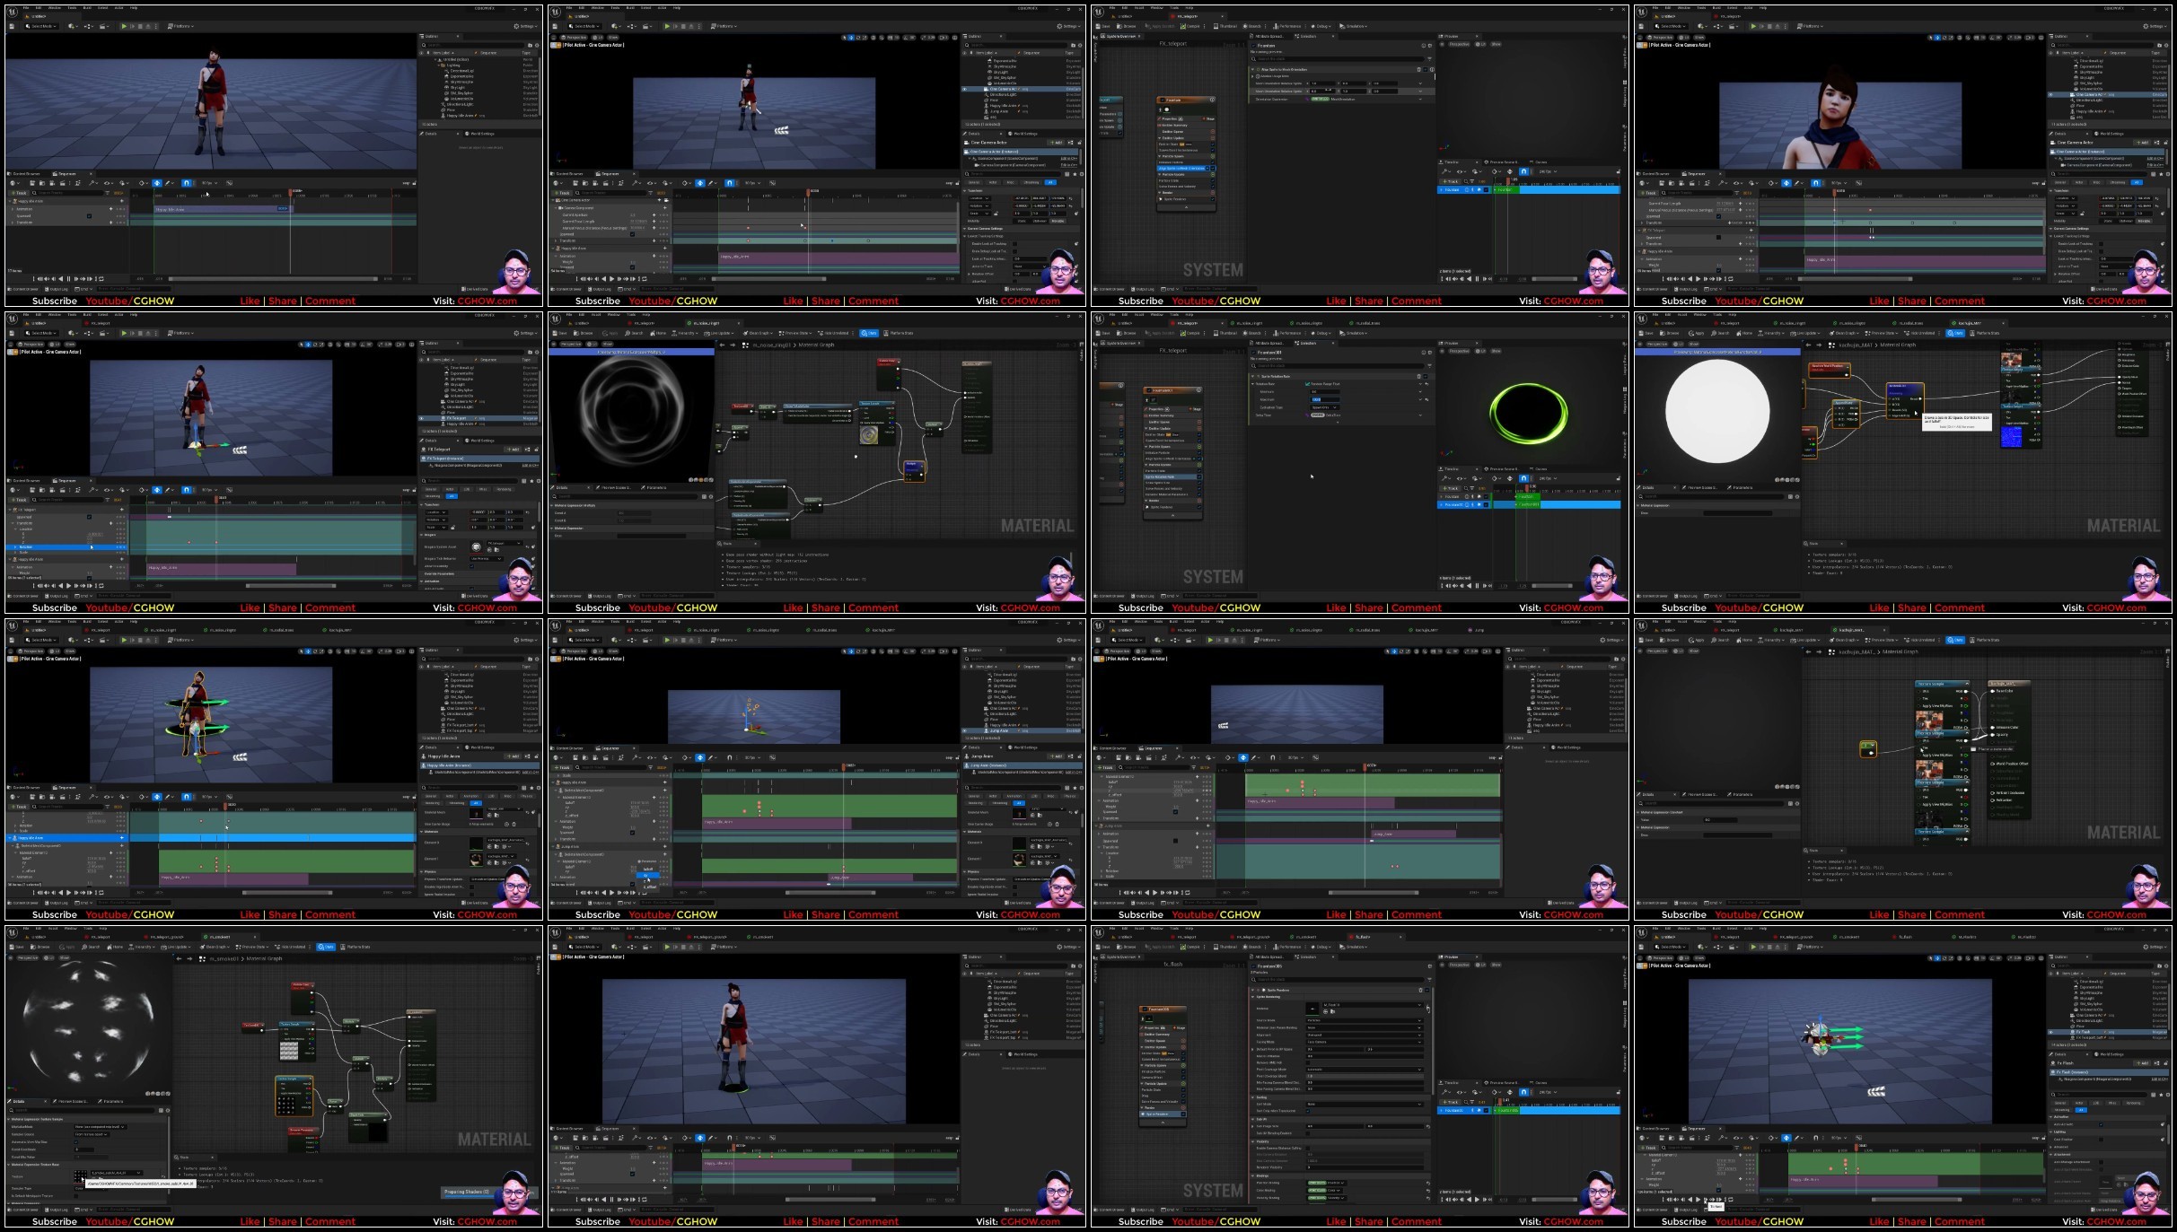Switch to Parameters tab below white sphere preview
This screenshot has height=1232, width=2177.
(x=1742, y=488)
